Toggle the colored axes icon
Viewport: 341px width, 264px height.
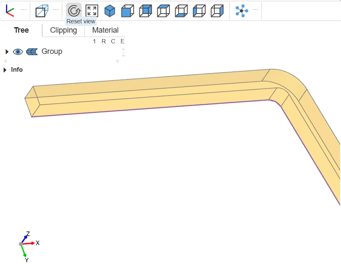tap(10, 10)
